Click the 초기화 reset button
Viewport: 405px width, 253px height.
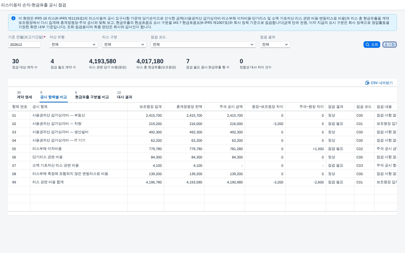(x=389, y=45)
